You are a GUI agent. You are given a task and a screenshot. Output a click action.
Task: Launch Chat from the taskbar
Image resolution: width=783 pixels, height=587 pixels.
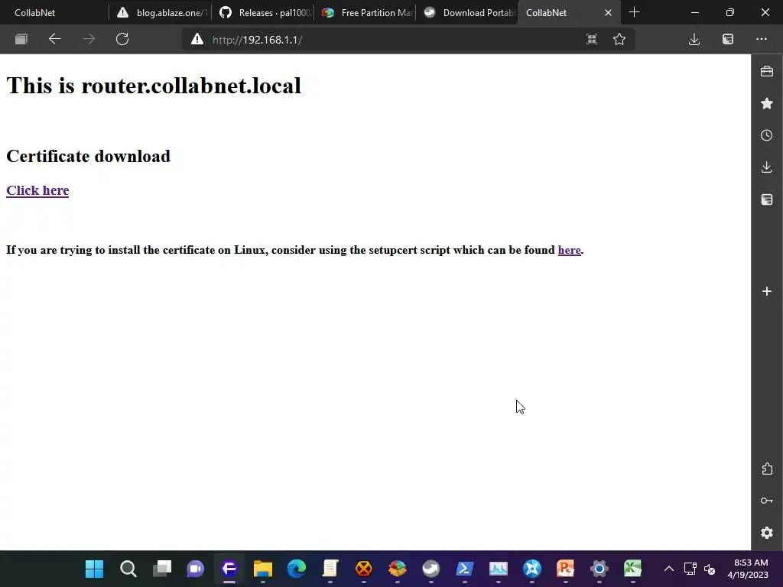(195, 569)
